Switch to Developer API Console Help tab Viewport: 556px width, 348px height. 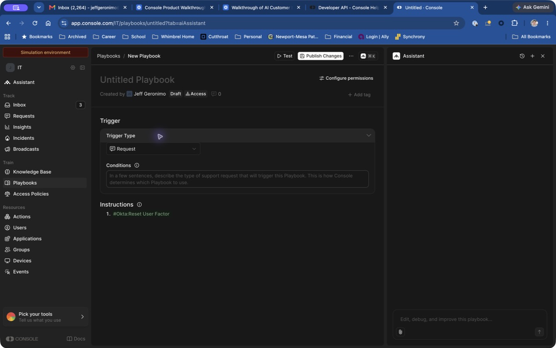348,8
